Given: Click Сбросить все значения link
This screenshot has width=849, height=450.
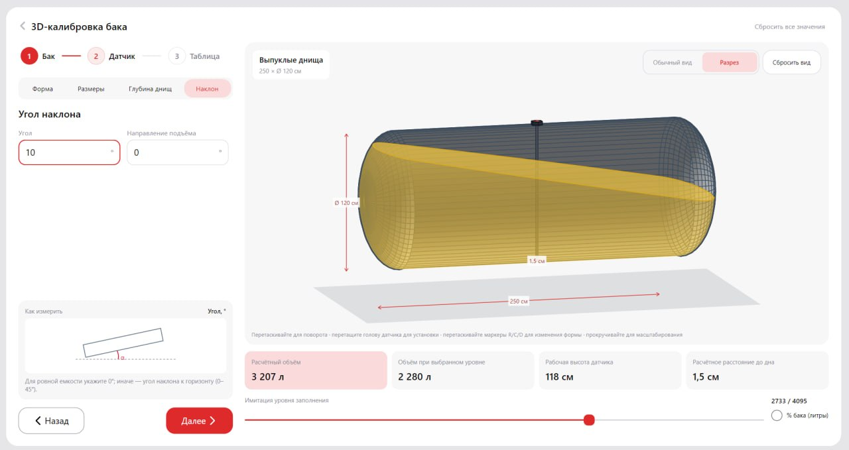Looking at the screenshot, I should [x=789, y=27].
